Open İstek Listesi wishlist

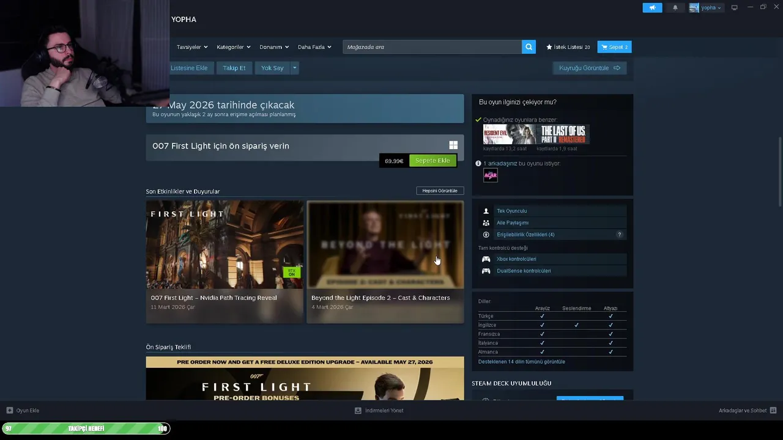tap(568, 47)
